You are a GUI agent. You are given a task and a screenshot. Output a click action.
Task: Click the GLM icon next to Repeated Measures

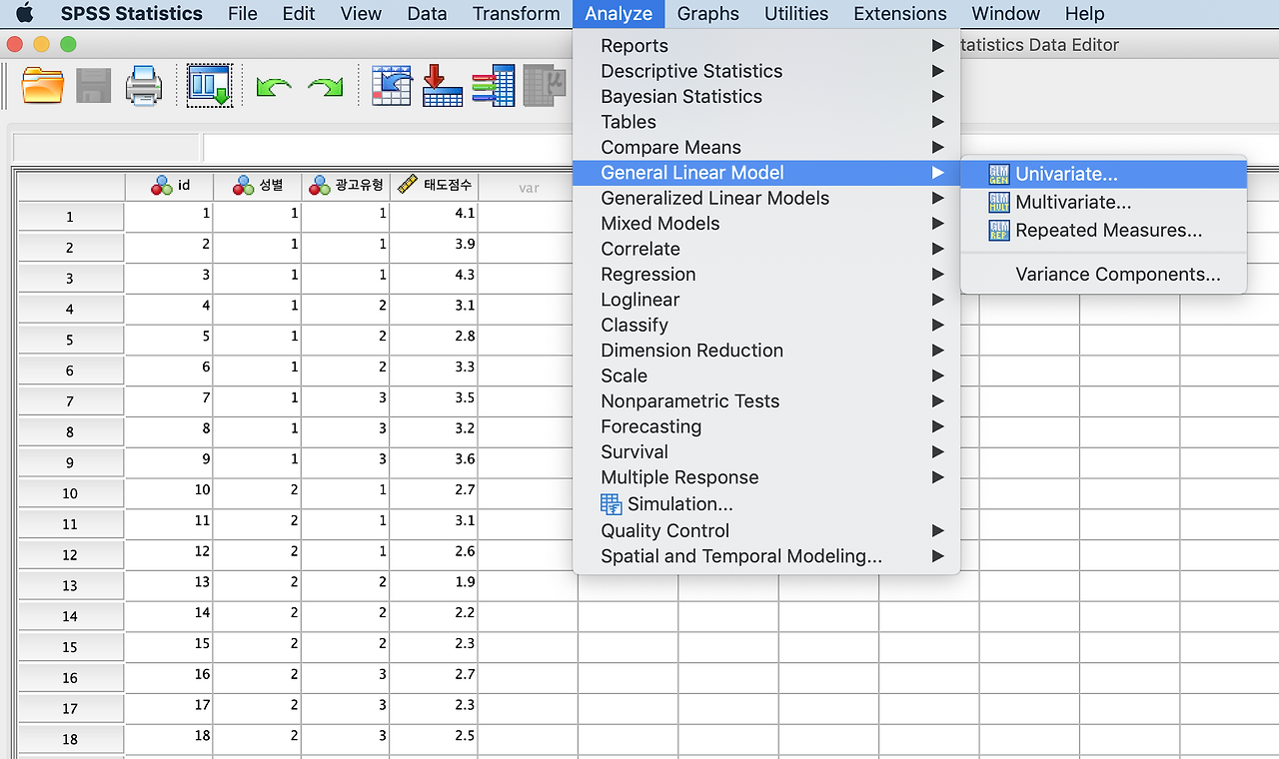pos(999,230)
